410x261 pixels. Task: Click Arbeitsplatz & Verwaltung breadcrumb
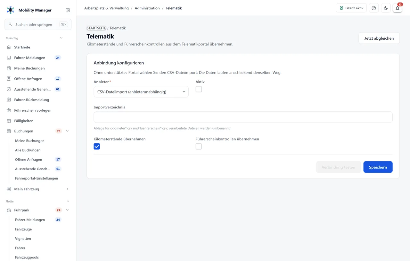tap(106, 8)
